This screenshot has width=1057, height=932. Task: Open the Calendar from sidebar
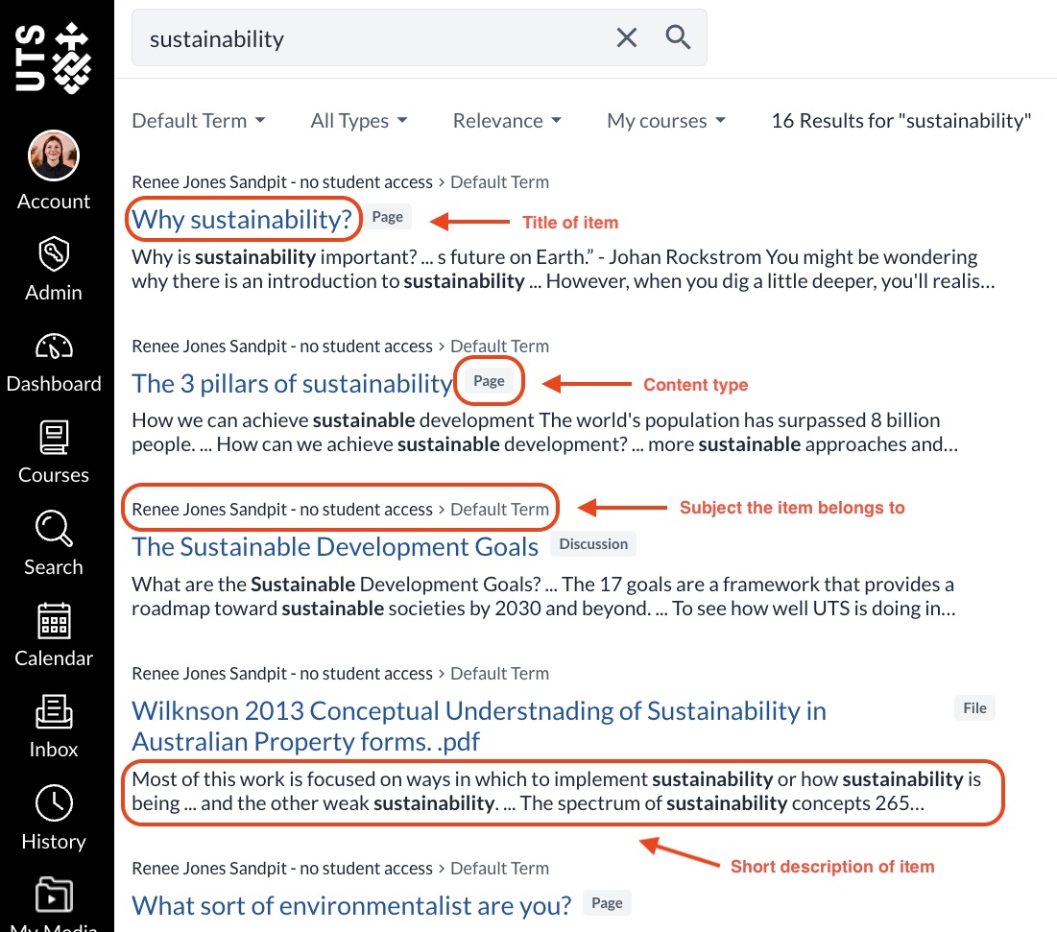point(54,622)
